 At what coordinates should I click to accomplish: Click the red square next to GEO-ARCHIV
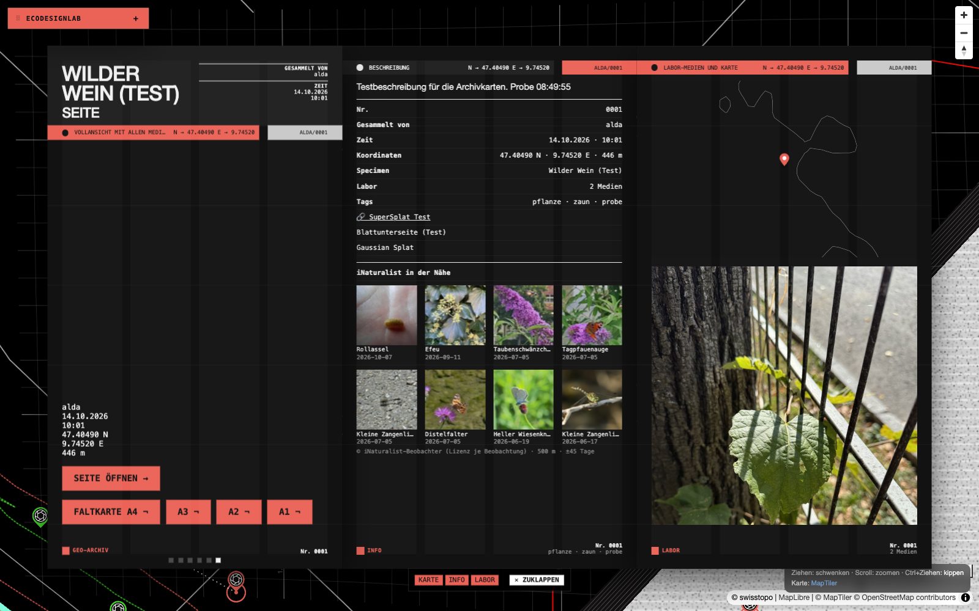click(65, 551)
